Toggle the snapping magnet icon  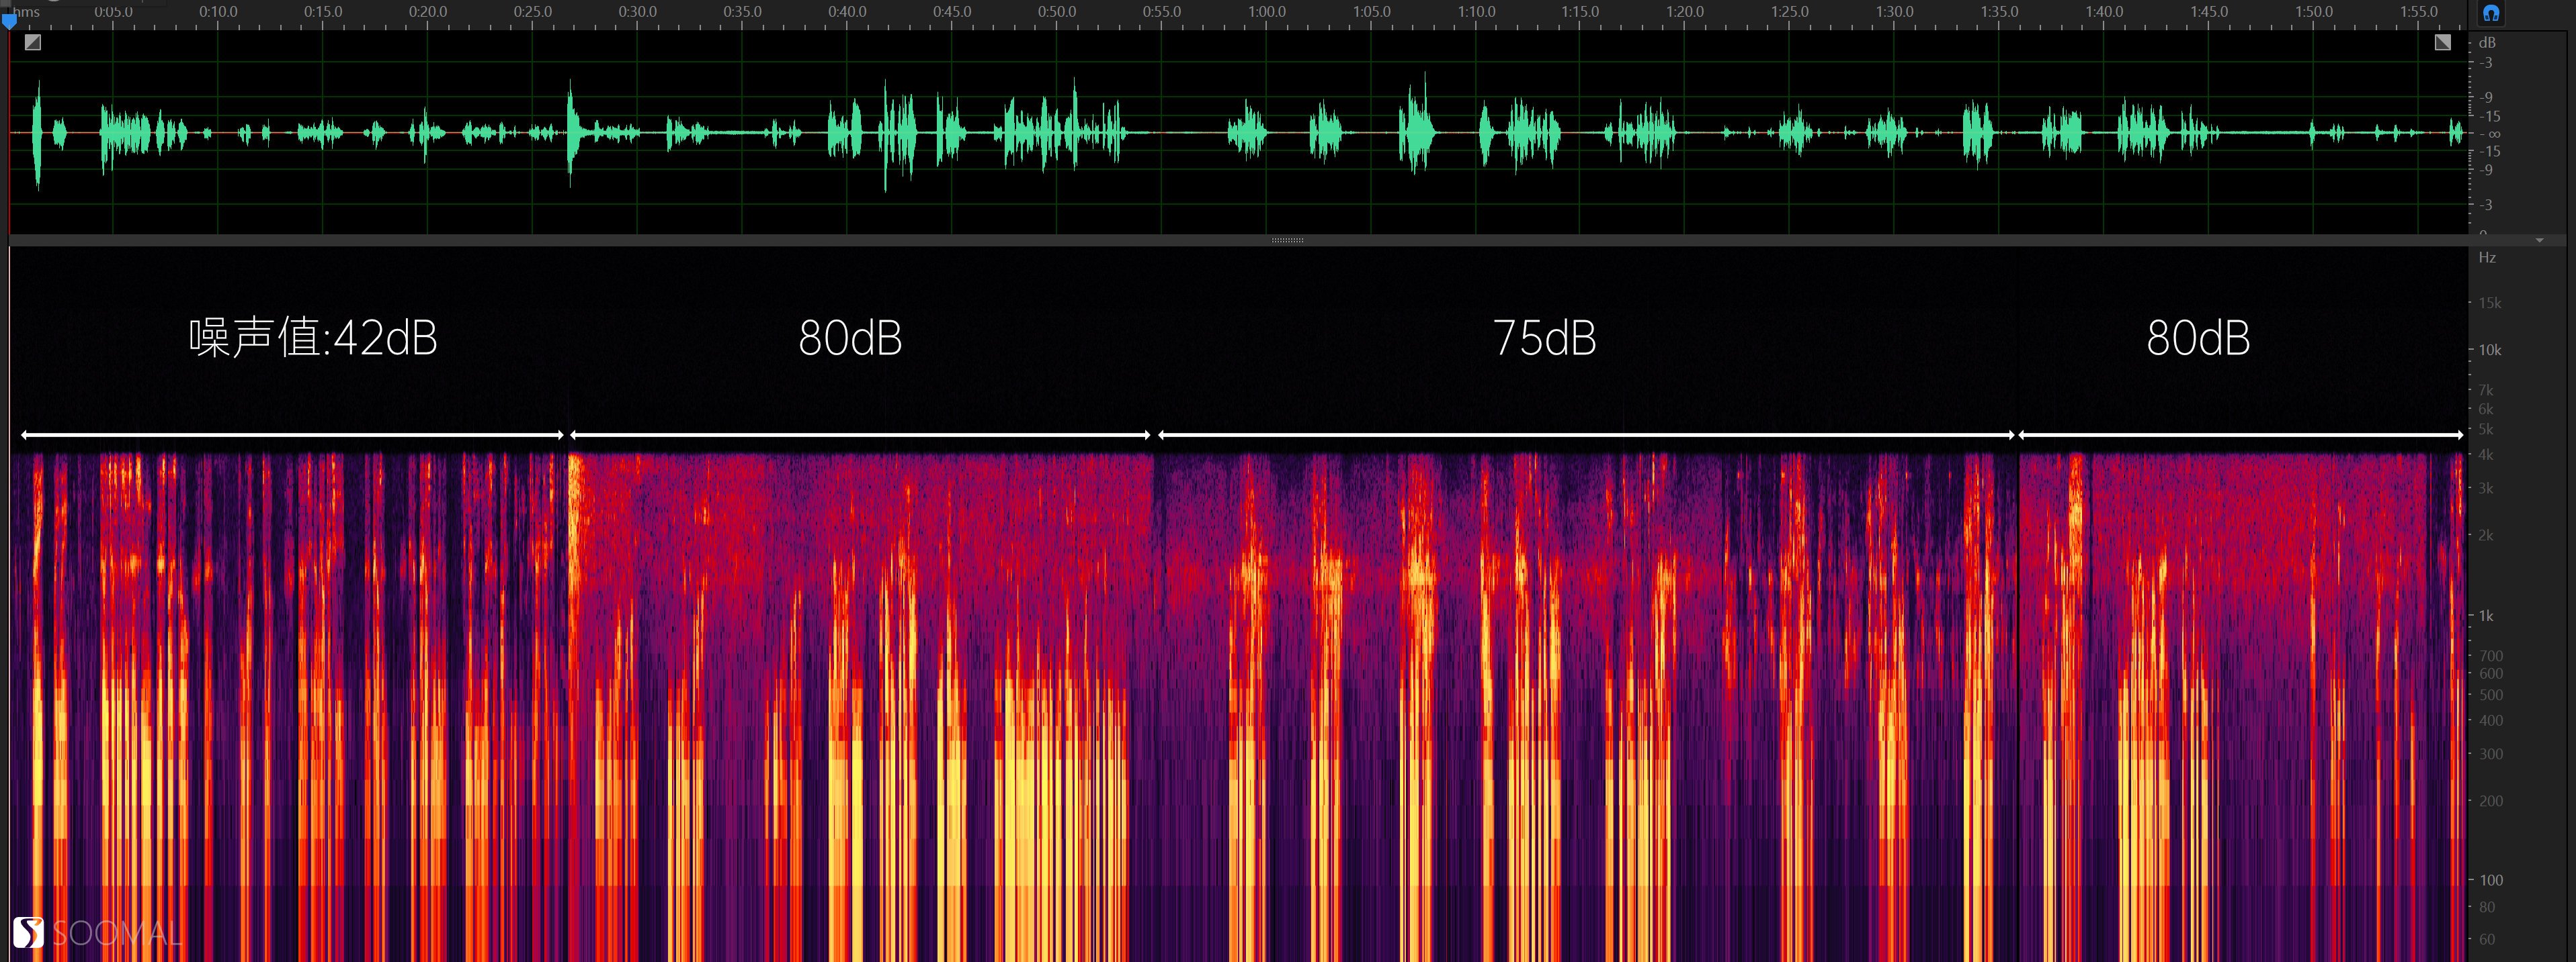2490,13
